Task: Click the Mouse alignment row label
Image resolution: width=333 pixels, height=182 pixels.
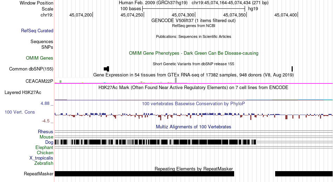Action: point(46,137)
